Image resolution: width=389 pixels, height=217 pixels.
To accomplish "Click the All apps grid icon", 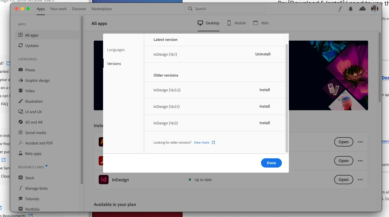I will tap(20, 35).
